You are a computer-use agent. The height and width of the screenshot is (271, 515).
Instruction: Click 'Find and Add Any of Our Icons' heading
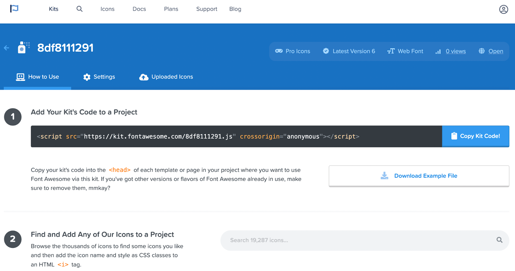click(x=102, y=234)
